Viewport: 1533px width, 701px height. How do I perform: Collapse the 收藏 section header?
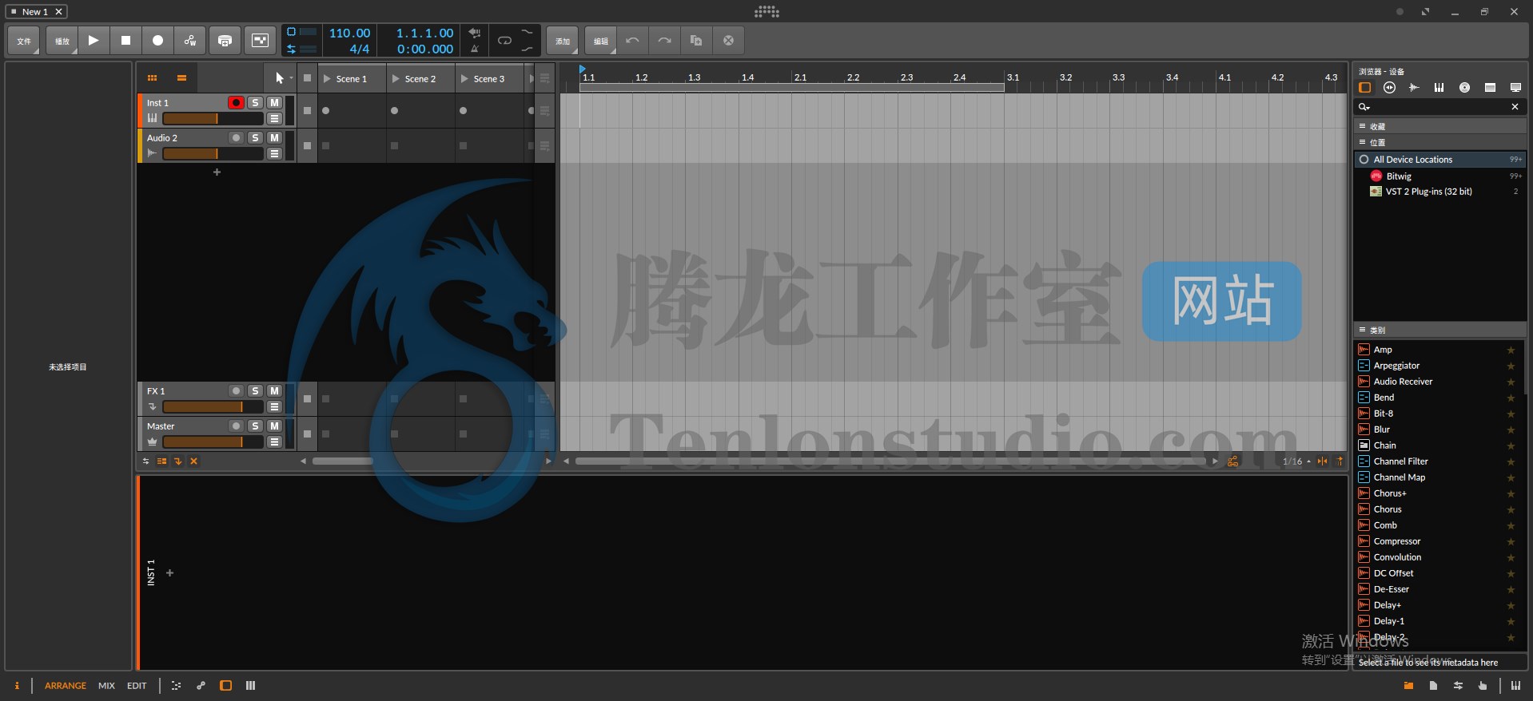[1440, 126]
